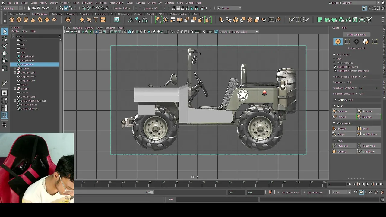Screen dimensions: 386x217
Task: Open the Mesh Tools menu
Action: point(101,3)
